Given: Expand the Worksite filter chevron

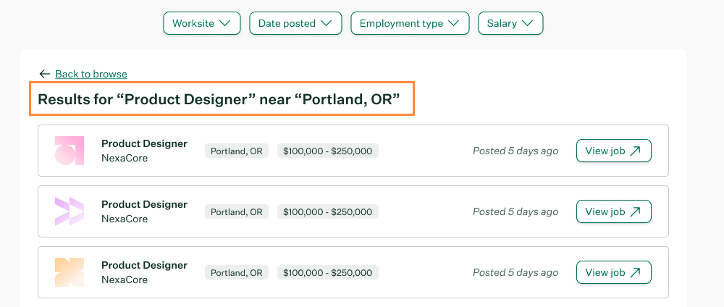Looking at the screenshot, I should (x=225, y=24).
